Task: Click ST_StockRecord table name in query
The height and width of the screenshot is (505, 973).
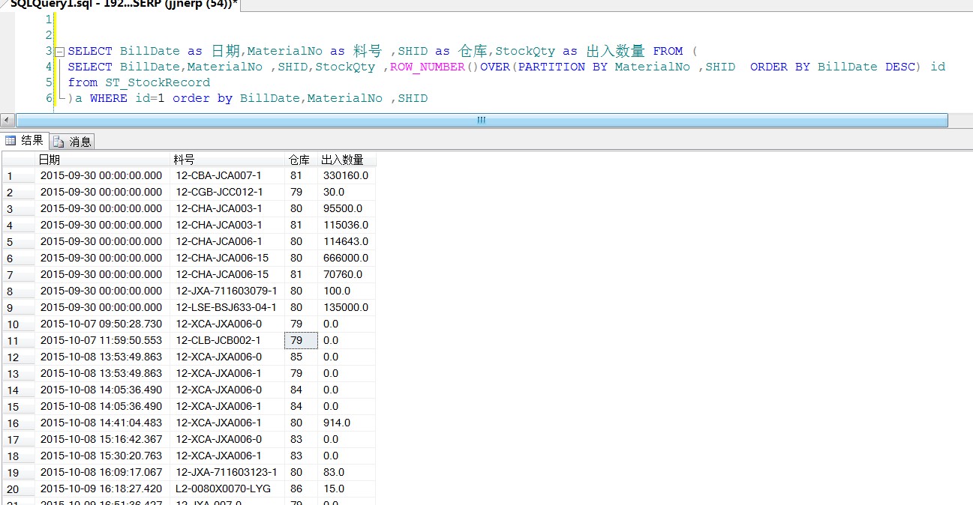Action: (x=158, y=82)
